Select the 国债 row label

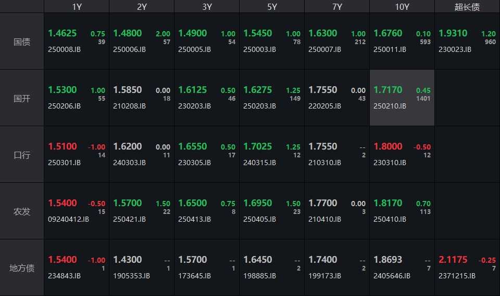[x=22, y=42]
